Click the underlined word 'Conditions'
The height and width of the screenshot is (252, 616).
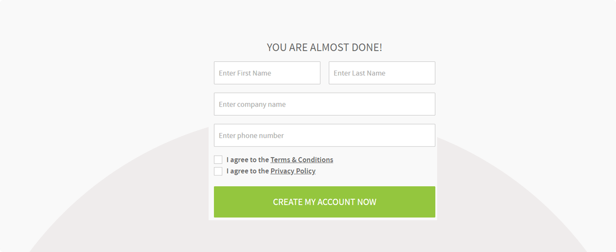coord(316,159)
